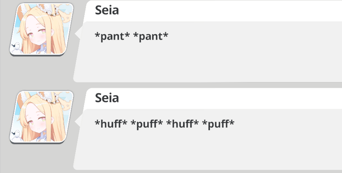This screenshot has width=342, height=173.
Task: Click the last "*puff*" word in the message
Action: [x=218, y=124]
